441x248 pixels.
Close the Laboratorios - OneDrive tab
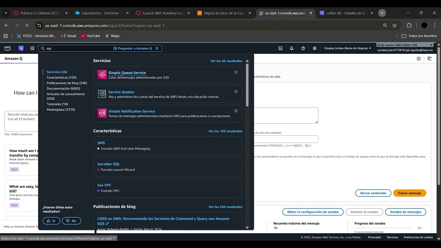(x=127, y=13)
